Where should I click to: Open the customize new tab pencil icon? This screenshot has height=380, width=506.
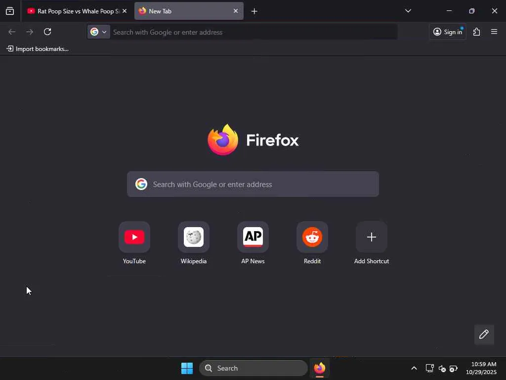(484, 334)
